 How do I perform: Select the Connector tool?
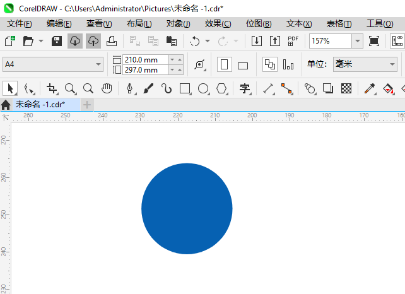click(287, 88)
